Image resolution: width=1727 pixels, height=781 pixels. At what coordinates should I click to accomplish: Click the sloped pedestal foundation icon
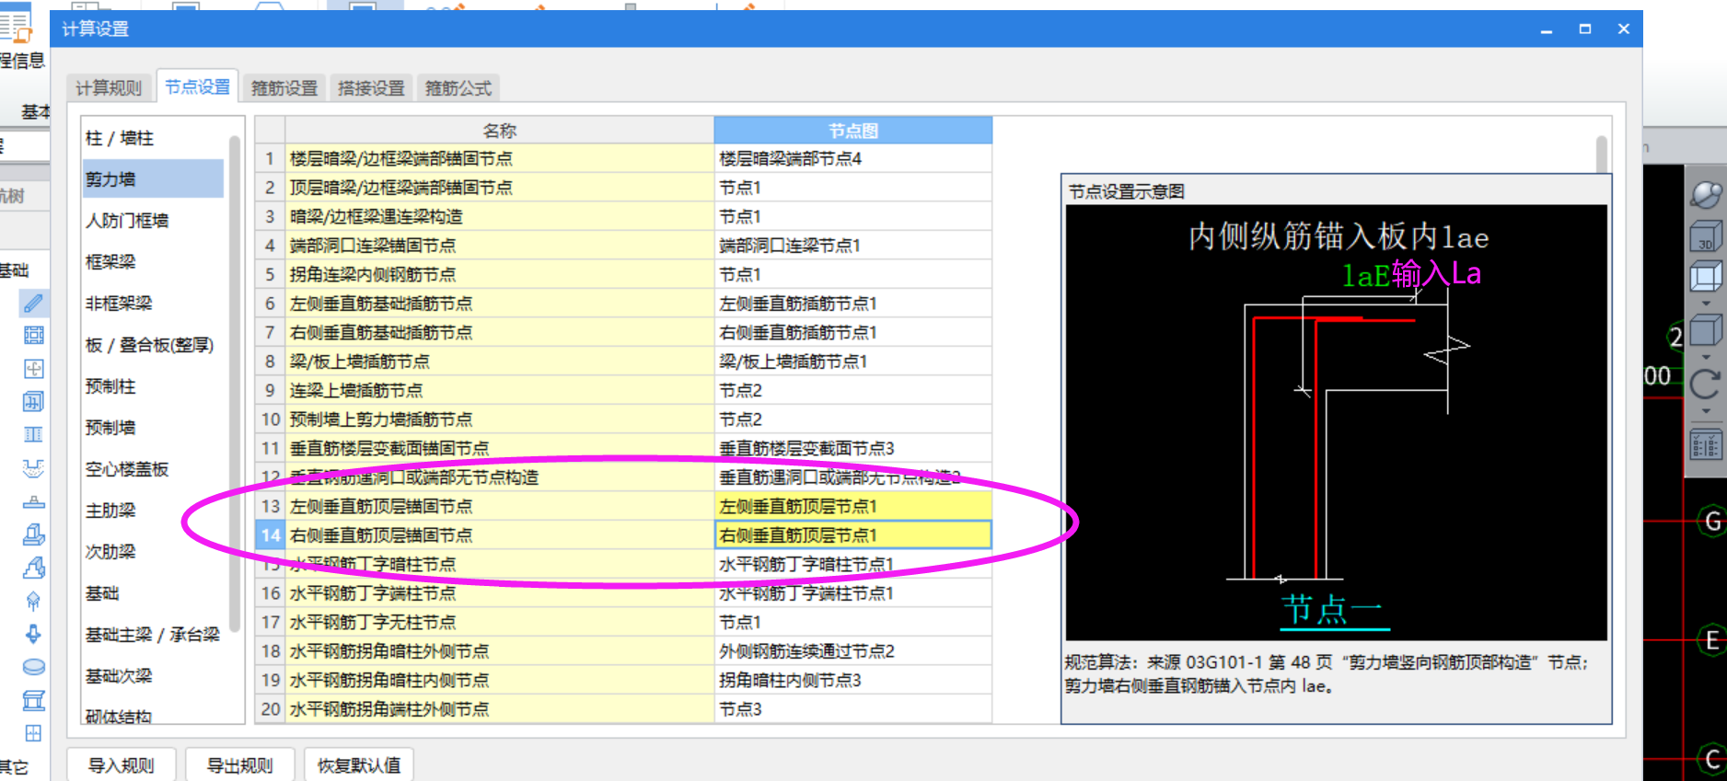(x=33, y=568)
